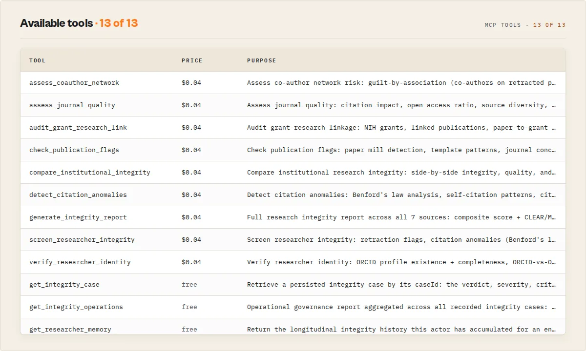Click the longitudinal integrity history description
The width and height of the screenshot is (586, 351).
(402, 329)
